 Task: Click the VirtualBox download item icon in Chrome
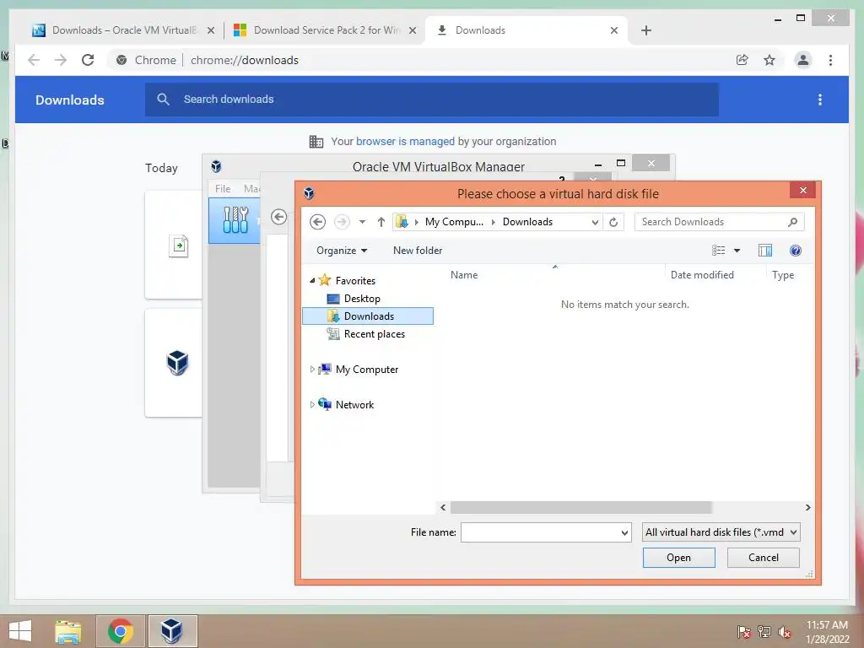pyautogui.click(x=177, y=363)
